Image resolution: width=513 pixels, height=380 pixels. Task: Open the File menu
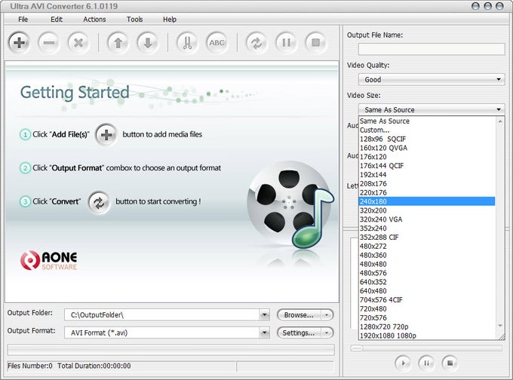23,20
